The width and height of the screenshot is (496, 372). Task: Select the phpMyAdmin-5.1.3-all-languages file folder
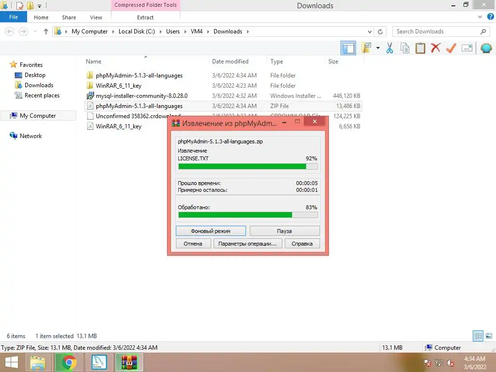coord(139,75)
